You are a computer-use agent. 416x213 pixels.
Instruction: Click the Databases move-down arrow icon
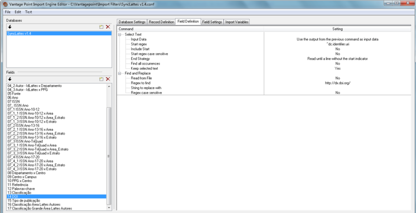point(10,26)
